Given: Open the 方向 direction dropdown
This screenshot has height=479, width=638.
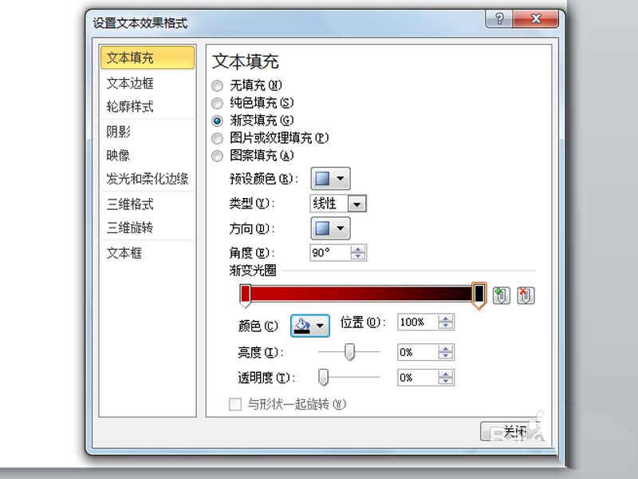Looking at the screenshot, I should click(x=330, y=228).
